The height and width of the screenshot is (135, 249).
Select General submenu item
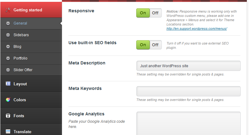pyautogui.click(x=31, y=23)
